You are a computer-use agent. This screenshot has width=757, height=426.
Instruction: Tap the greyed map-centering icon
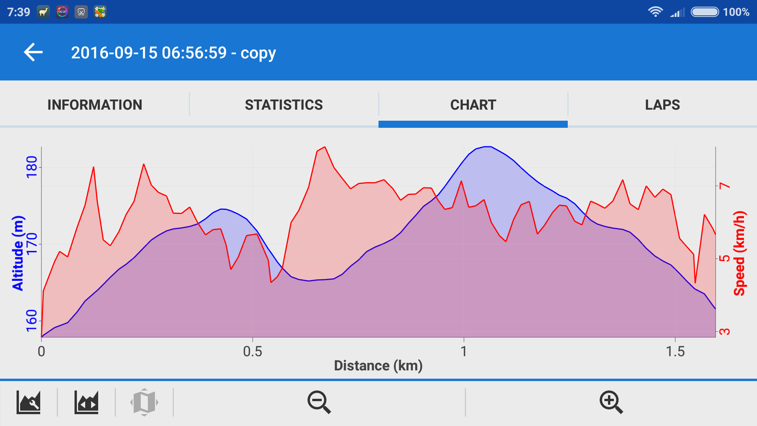coord(144,402)
